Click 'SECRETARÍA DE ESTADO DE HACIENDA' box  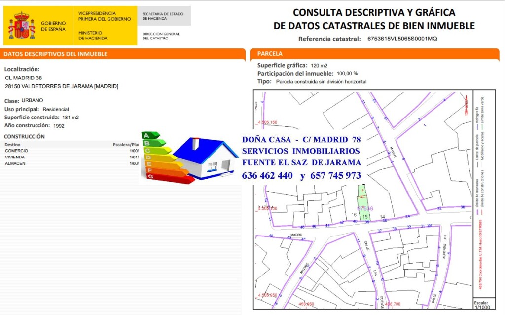click(x=164, y=16)
